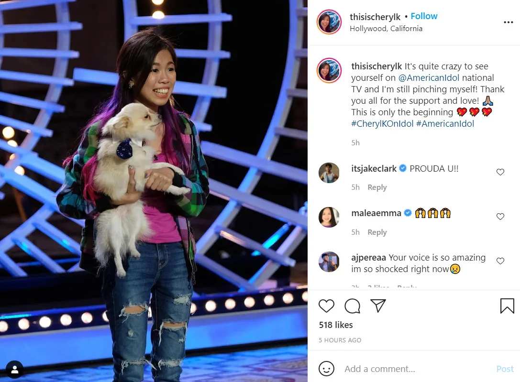Open the three-dot more options menu
Screen dimensions: 520x382
(x=509, y=22)
